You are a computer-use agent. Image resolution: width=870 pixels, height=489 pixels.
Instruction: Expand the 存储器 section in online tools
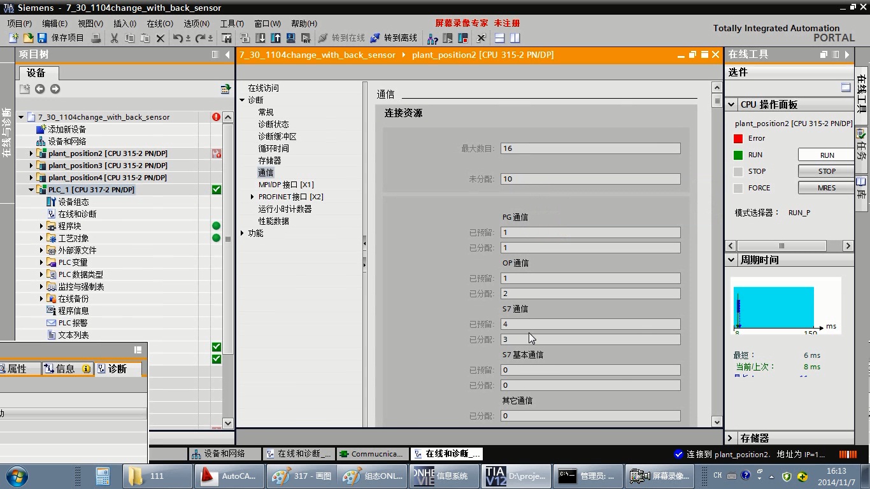[x=732, y=438]
